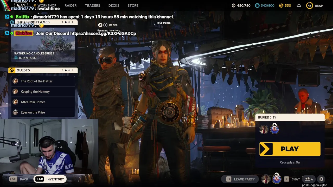Open The Root of the Matter quest
This screenshot has height=187, width=333.
click(43, 81)
